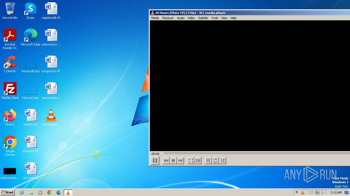Image resolution: width=350 pixels, height=196 pixels.
Task: Open the Video menu
Action: coord(191,18)
